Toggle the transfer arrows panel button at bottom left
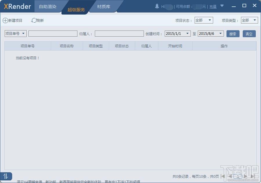This screenshot has width=261, height=183. 6,176
